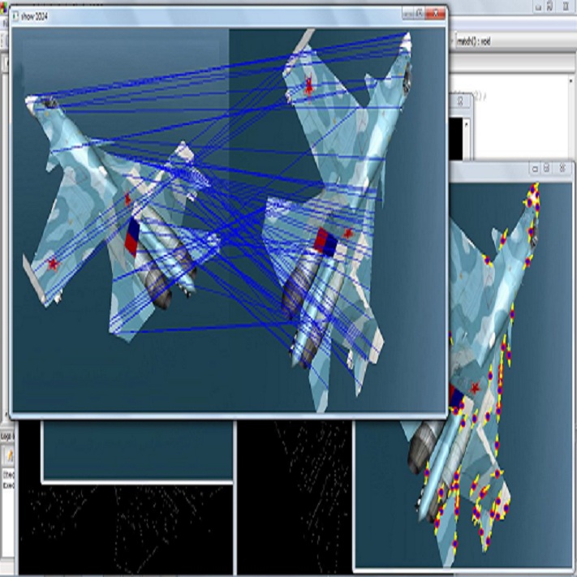
Task: Click the 'show 2024' window icon
Action: coord(15,15)
